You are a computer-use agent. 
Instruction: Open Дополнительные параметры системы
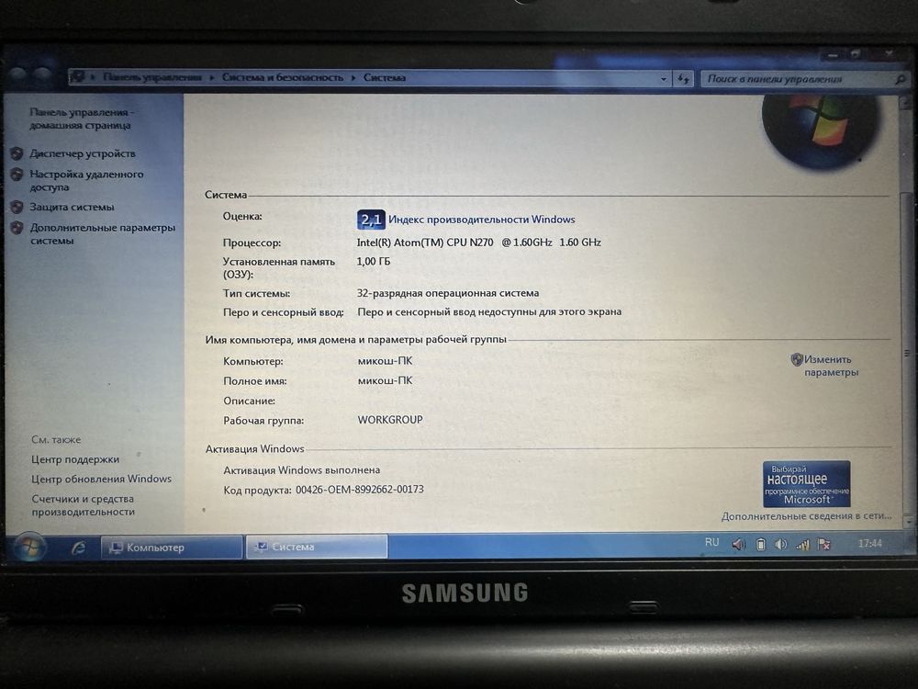pyautogui.click(x=103, y=233)
